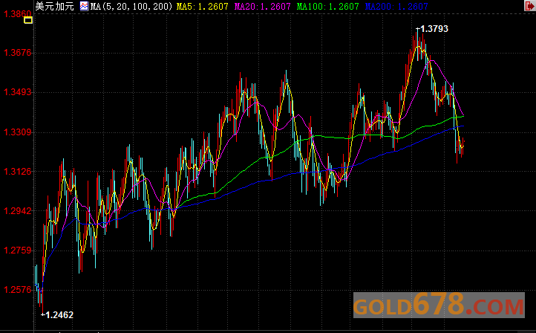536x333 pixels.
Task: Click the 1.3309 price axis label
Action: click(16, 132)
